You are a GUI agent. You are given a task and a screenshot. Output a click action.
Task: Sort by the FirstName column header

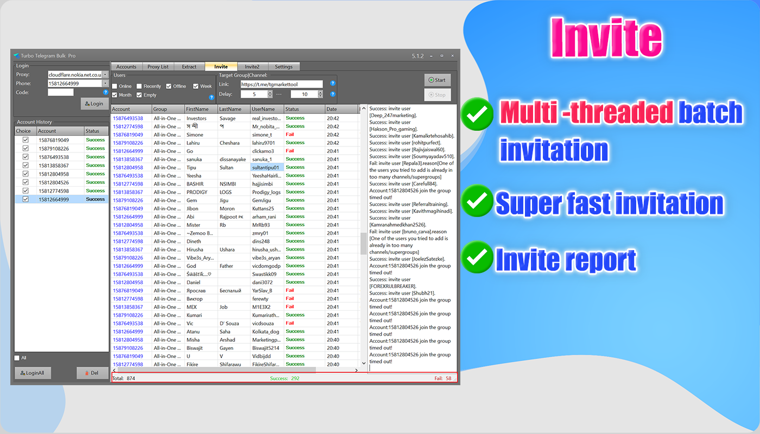coord(200,109)
